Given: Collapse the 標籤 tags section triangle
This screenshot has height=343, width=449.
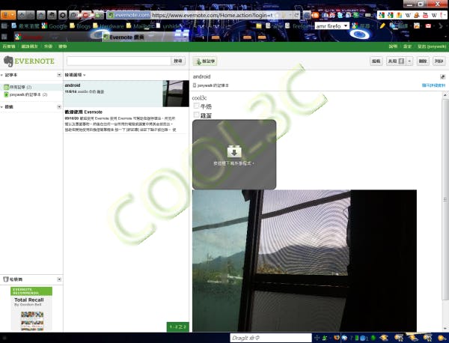Looking at the screenshot, I should click(x=1, y=107).
